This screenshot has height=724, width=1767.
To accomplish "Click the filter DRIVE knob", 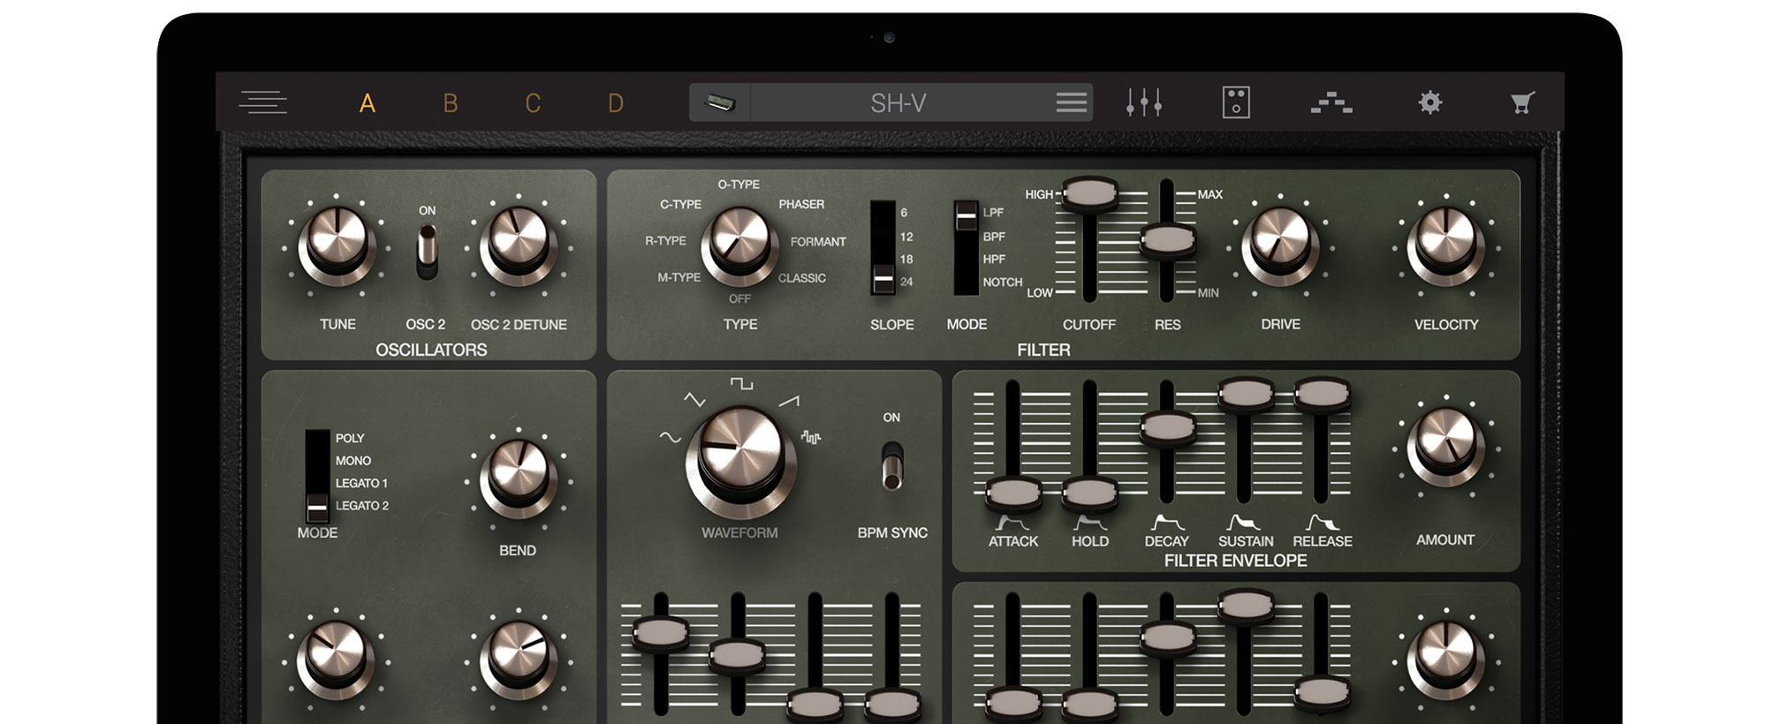I will [1279, 245].
